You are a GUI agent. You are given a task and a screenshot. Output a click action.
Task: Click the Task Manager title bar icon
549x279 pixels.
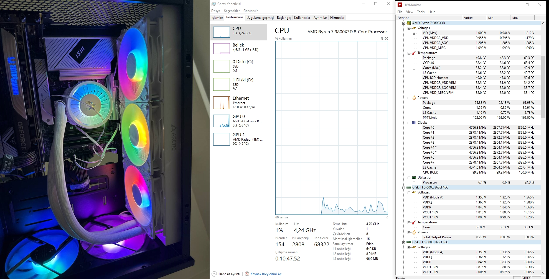point(213,4)
